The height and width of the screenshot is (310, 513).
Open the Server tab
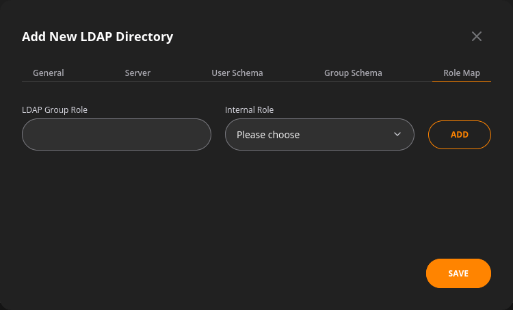137,73
